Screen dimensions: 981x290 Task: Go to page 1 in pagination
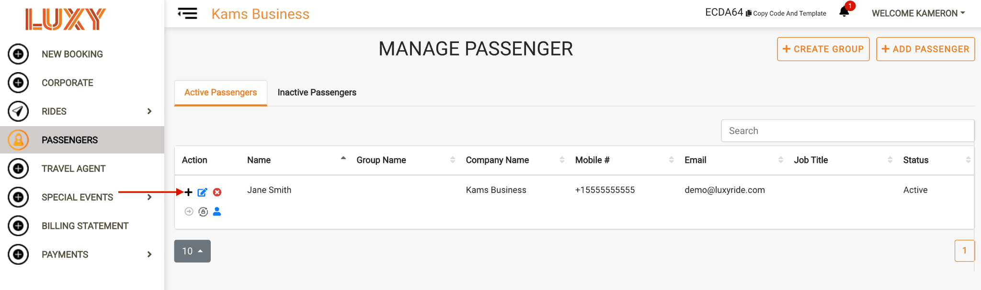tap(965, 250)
